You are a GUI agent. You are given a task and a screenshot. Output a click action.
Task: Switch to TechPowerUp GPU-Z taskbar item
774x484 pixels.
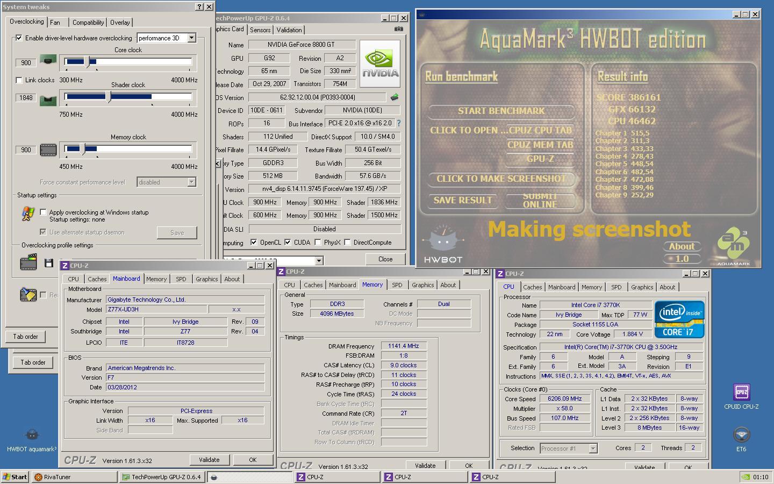pos(162,477)
